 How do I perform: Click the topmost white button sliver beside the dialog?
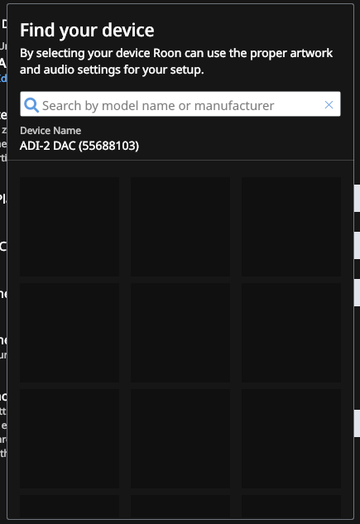(357, 198)
